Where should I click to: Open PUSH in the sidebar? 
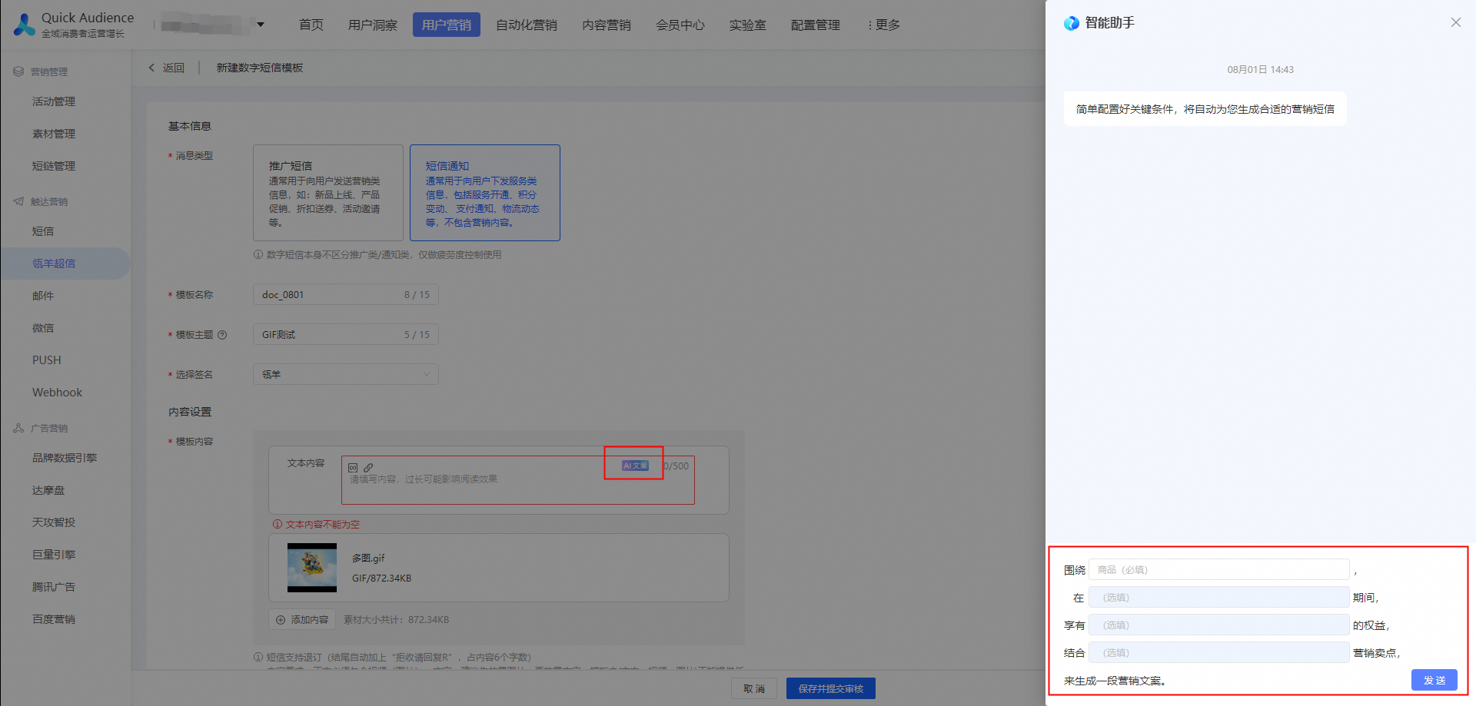coord(46,360)
